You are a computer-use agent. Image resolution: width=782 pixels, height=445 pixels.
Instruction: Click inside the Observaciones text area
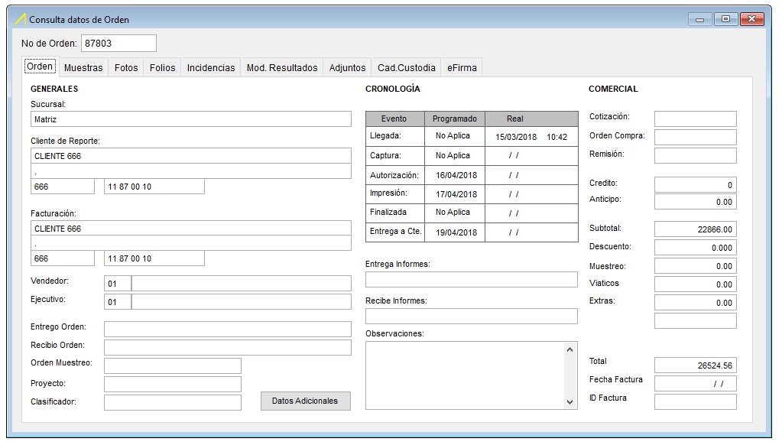(465, 375)
